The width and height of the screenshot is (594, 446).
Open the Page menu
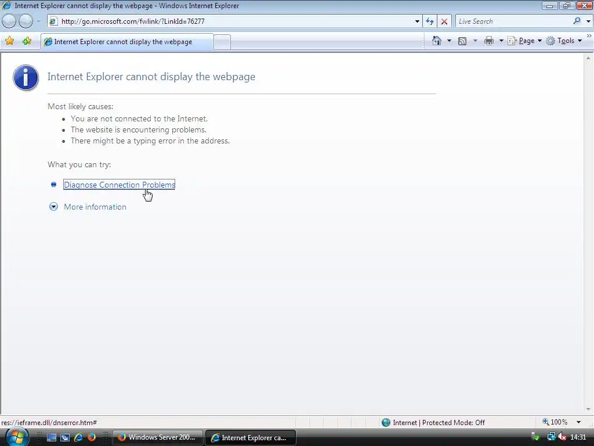click(x=524, y=41)
